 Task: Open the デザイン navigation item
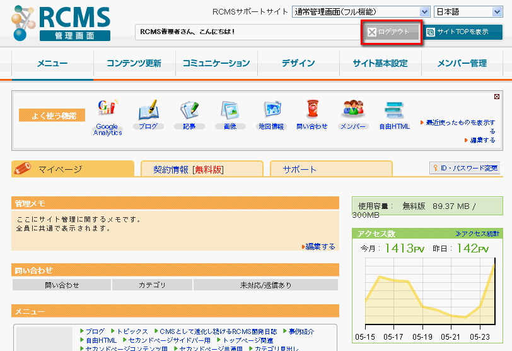298,63
